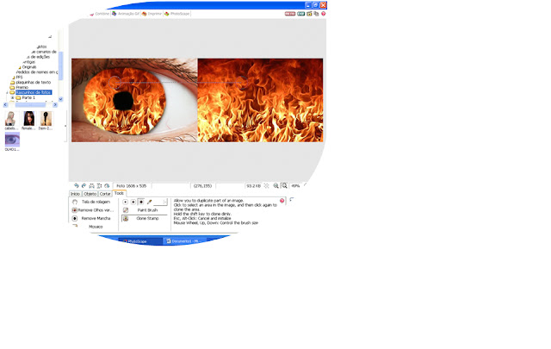The height and width of the screenshot is (349, 551).
Task: Select the medium brush size
Action: [x=133, y=202]
